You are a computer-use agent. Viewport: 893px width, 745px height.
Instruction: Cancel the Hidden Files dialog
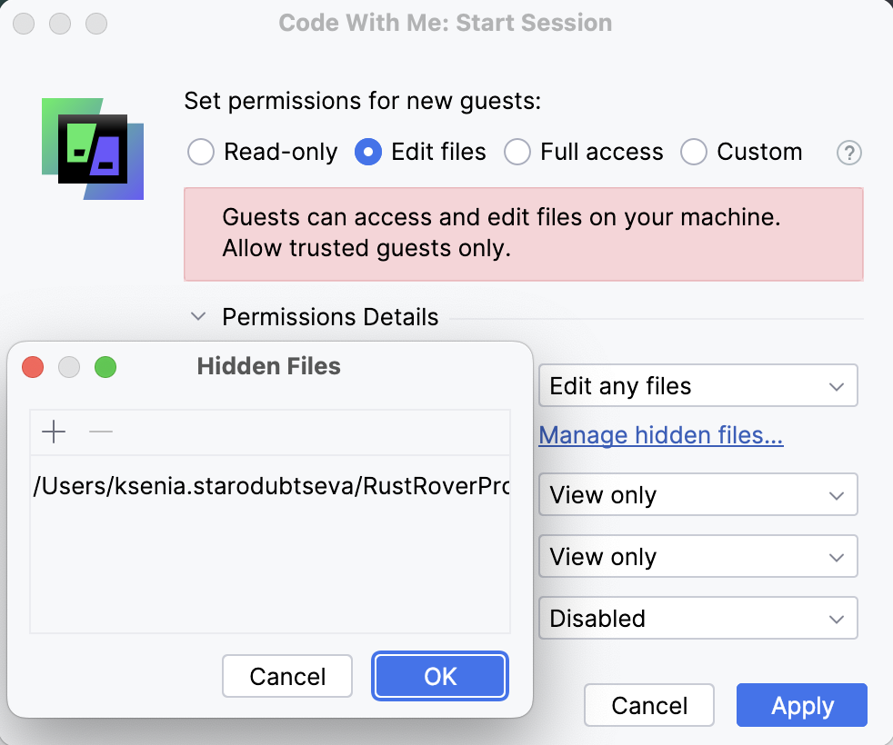point(286,676)
